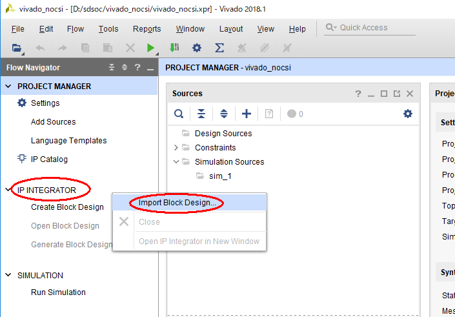Viewport: 455px width, 317px height.
Task: Open Sources panel settings gear
Action: click(x=408, y=114)
